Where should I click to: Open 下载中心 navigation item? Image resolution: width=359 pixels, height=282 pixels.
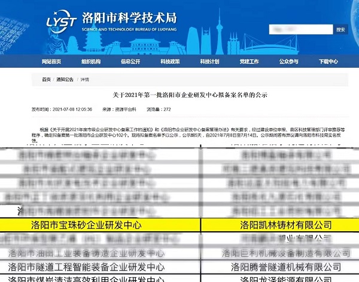point(328,62)
